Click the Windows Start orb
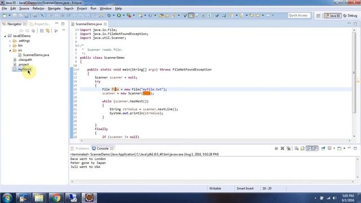361x203 pixels. [7, 198]
